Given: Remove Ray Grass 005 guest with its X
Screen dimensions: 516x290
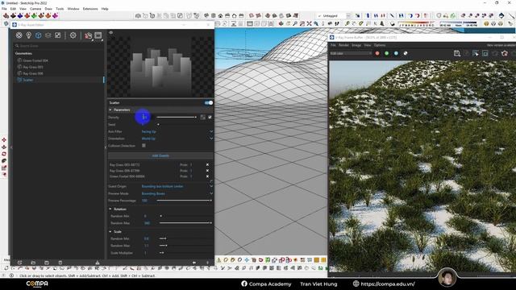Looking at the screenshot, I should 207,164.
